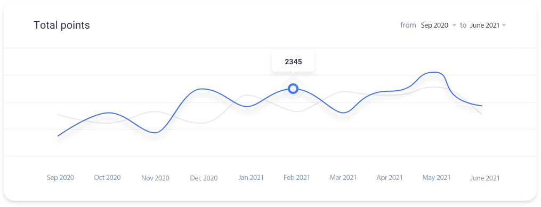Select the Mar 2021 axis label
Image resolution: width=541 pixels, height=207 pixels.
click(343, 178)
